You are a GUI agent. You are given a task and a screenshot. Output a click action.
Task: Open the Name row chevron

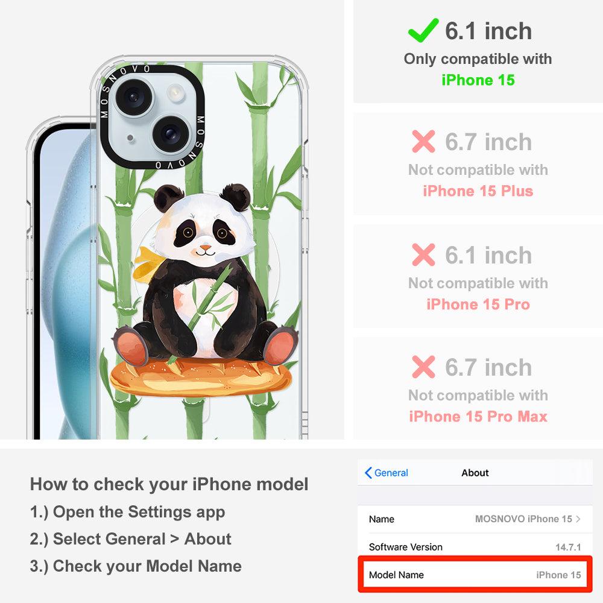tap(578, 519)
